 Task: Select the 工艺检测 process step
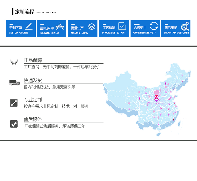[114, 29]
